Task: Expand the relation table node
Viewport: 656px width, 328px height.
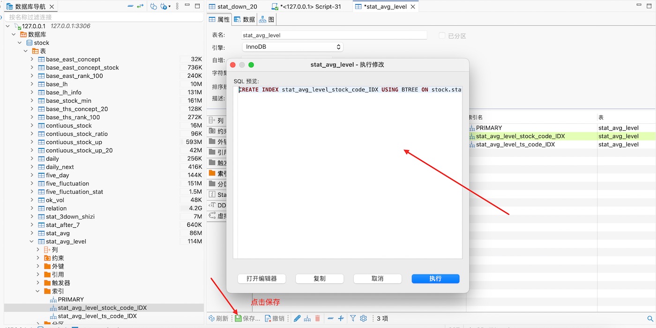Action: 32,209
